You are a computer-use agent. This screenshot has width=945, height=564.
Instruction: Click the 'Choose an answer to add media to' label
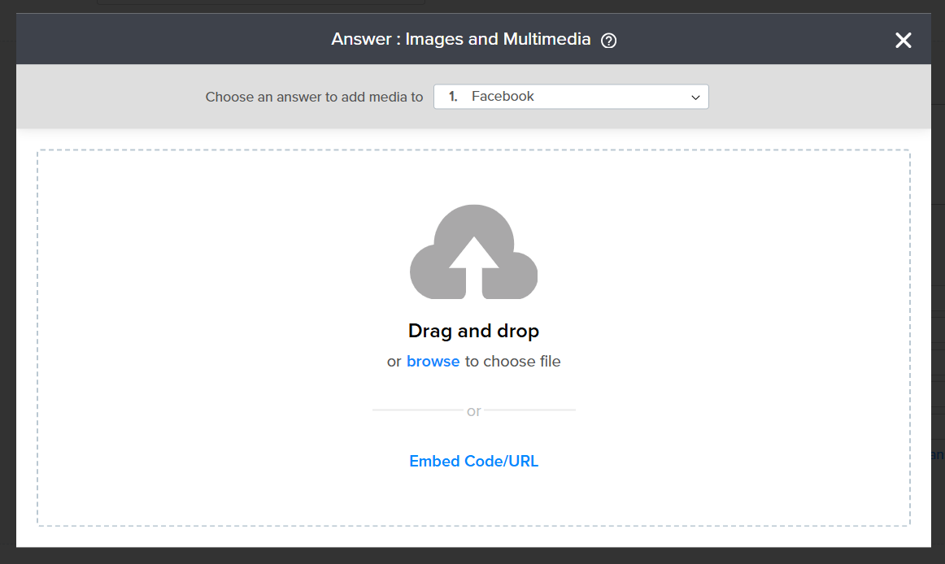tap(314, 97)
